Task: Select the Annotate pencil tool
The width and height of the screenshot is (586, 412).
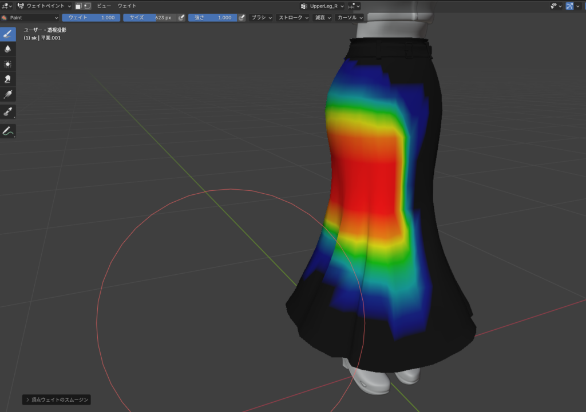Action: (x=8, y=131)
